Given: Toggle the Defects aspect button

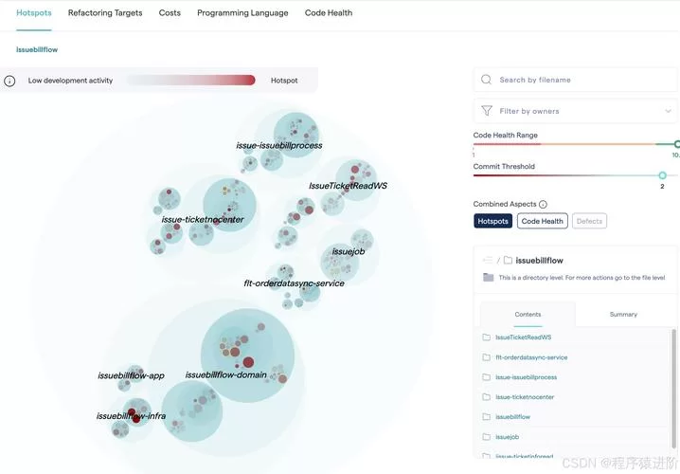Looking at the screenshot, I should pos(589,221).
